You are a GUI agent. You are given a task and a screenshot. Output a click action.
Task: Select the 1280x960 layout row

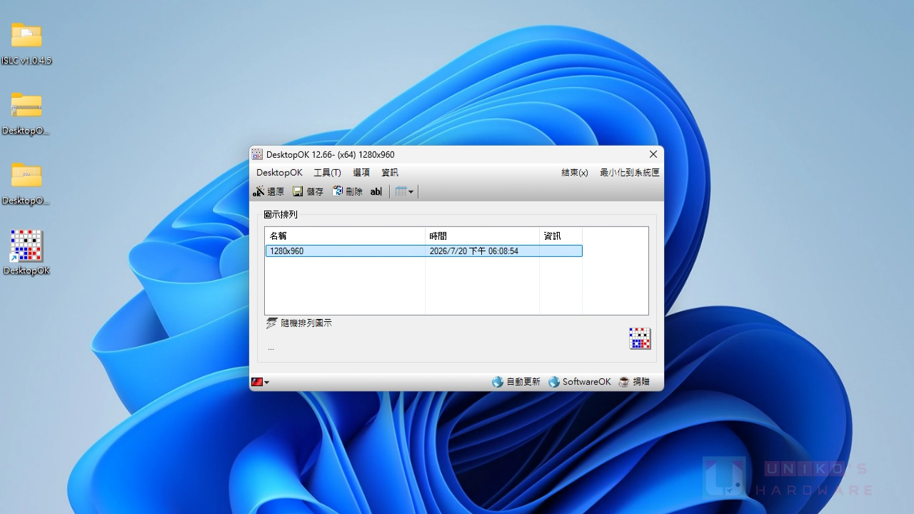[x=423, y=251]
